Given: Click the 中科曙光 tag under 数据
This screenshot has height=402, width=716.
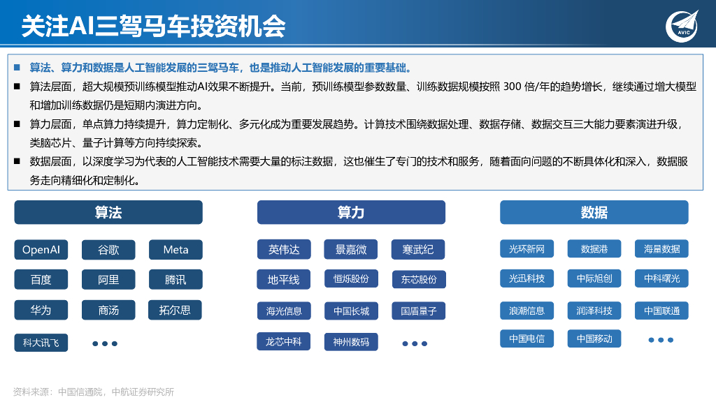Looking at the screenshot, I should [x=660, y=277].
